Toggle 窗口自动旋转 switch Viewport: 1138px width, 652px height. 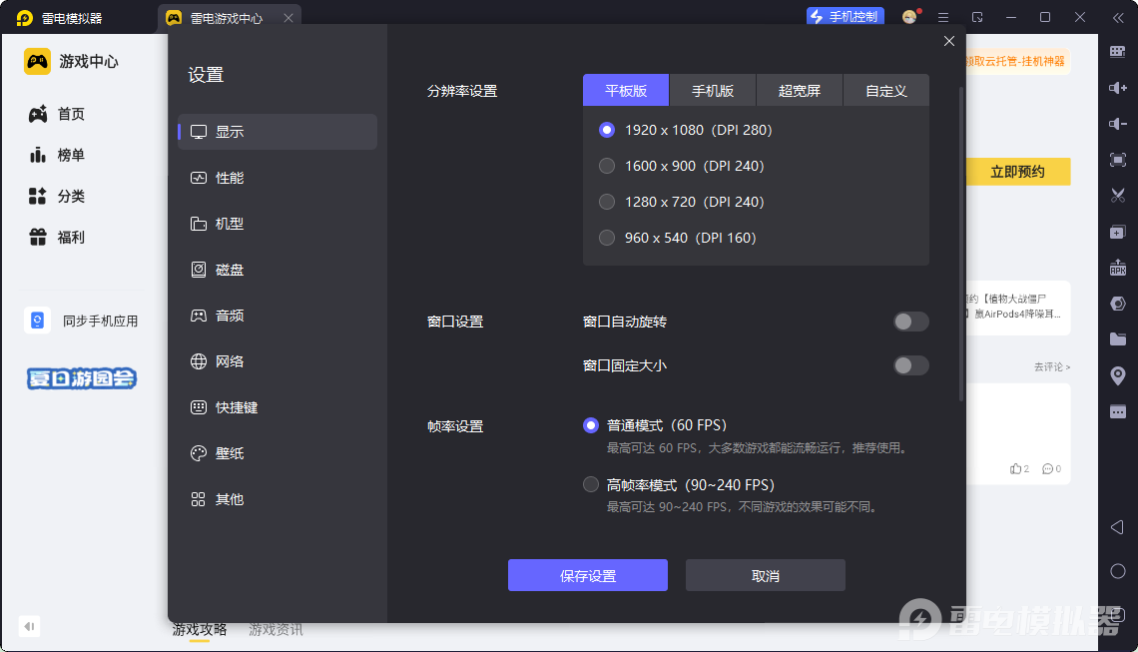coord(910,322)
